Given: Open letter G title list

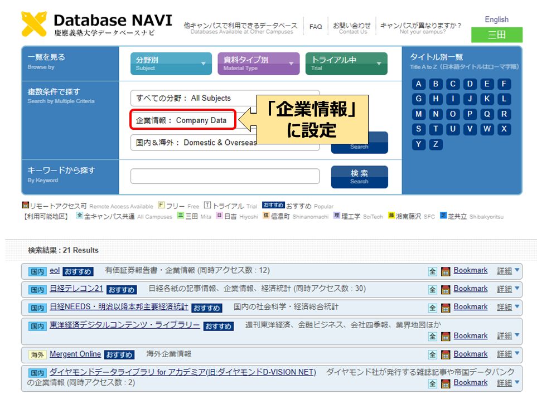Looking at the screenshot, I should 419,99.
